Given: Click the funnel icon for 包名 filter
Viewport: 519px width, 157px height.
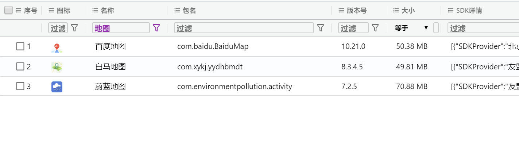Looking at the screenshot, I should (x=321, y=28).
